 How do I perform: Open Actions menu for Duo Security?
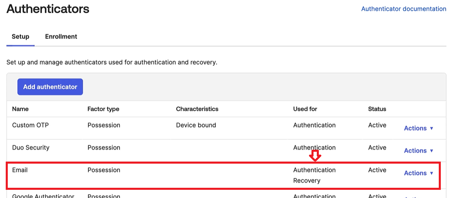[x=418, y=151]
